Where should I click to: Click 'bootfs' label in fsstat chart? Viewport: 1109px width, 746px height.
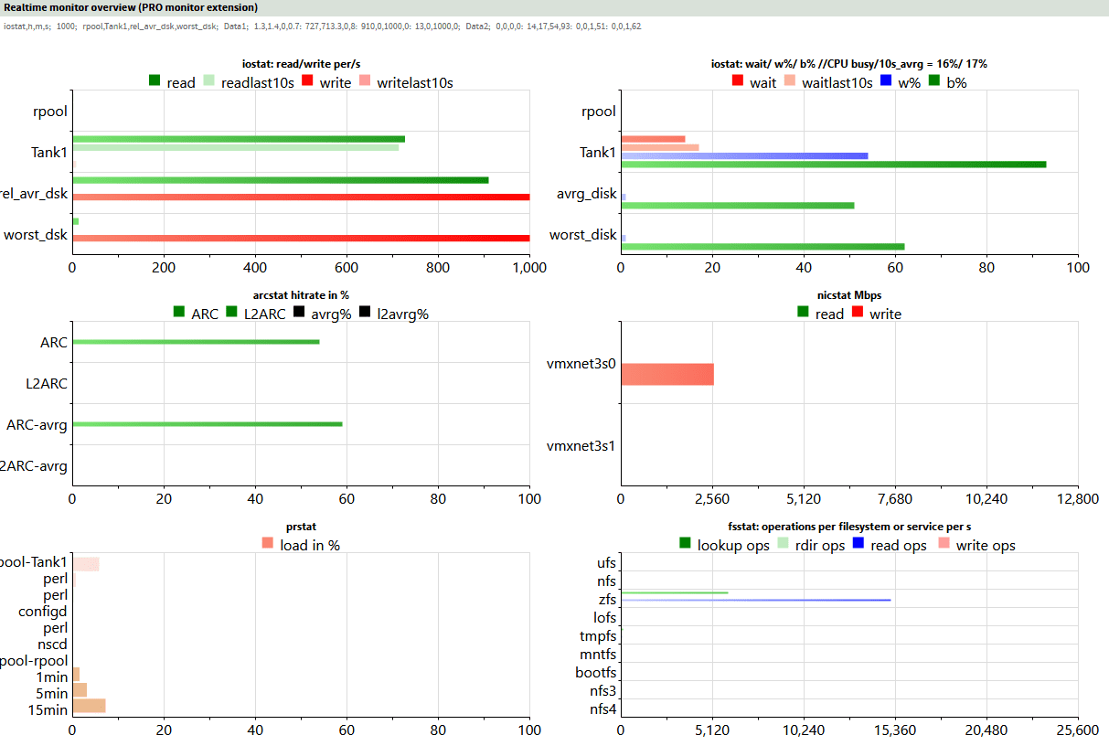point(596,673)
